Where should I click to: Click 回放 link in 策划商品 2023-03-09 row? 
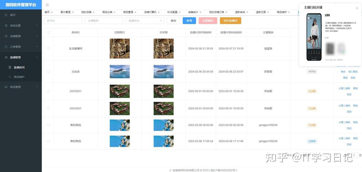click(349, 128)
